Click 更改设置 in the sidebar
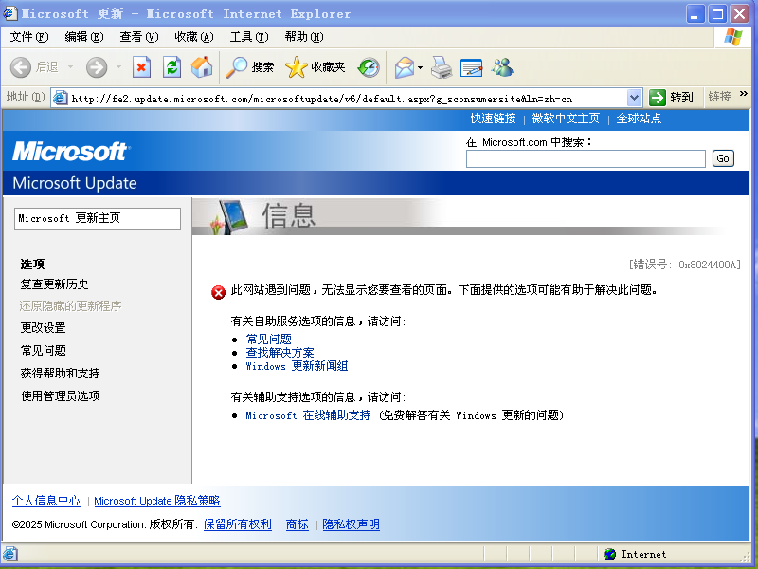 [43, 328]
